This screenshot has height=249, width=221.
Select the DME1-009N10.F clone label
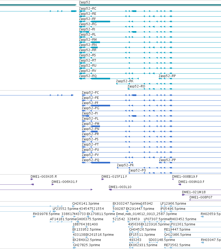tap(191, 182)
